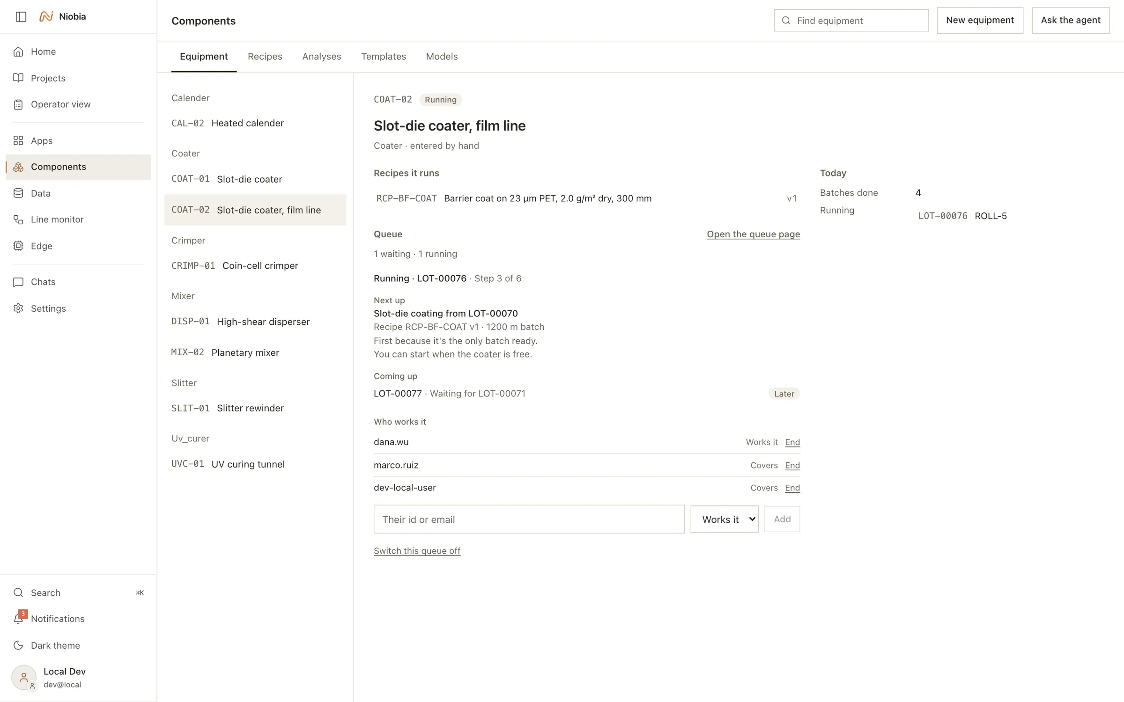This screenshot has width=1124, height=702.
Task: Open Apps via the grid icon
Action: coord(18,140)
